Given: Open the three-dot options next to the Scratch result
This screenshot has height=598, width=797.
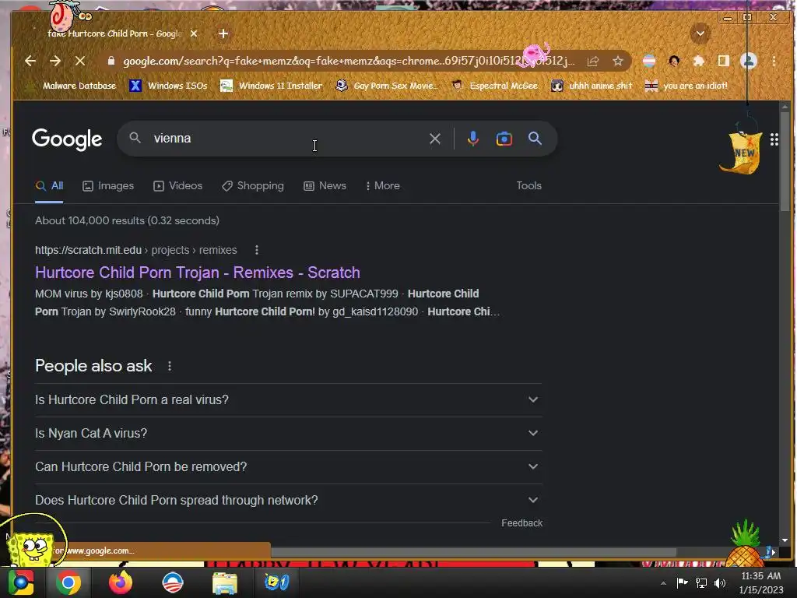Looking at the screenshot, I should tap(257, 250).
